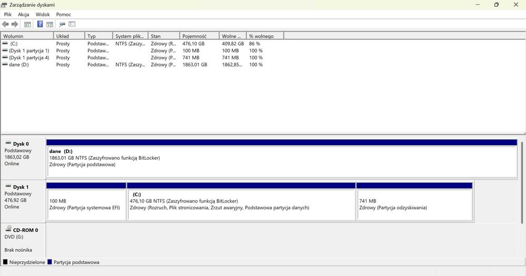Viewport: 526px width, 276px height.
Task: Select the Dysk 1 disk label panel
Action: 23,201
